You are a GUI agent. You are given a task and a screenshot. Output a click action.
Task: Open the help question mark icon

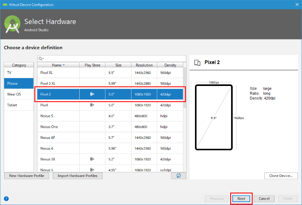(x=6, y=199)
